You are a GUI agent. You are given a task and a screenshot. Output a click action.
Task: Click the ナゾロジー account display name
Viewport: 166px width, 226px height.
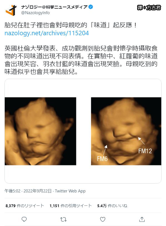point(54,7)
